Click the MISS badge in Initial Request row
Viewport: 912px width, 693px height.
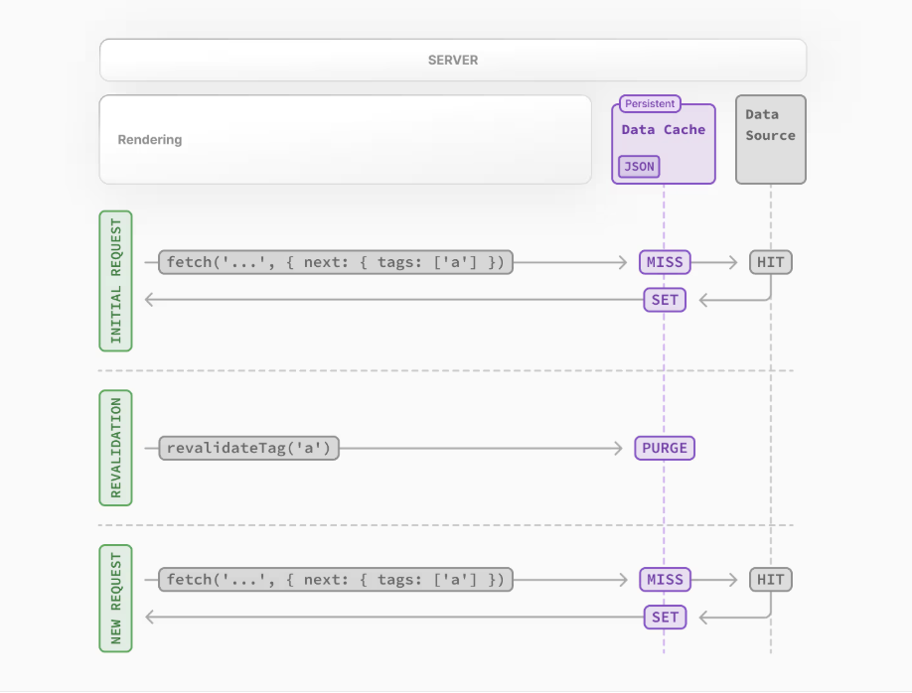665,262
